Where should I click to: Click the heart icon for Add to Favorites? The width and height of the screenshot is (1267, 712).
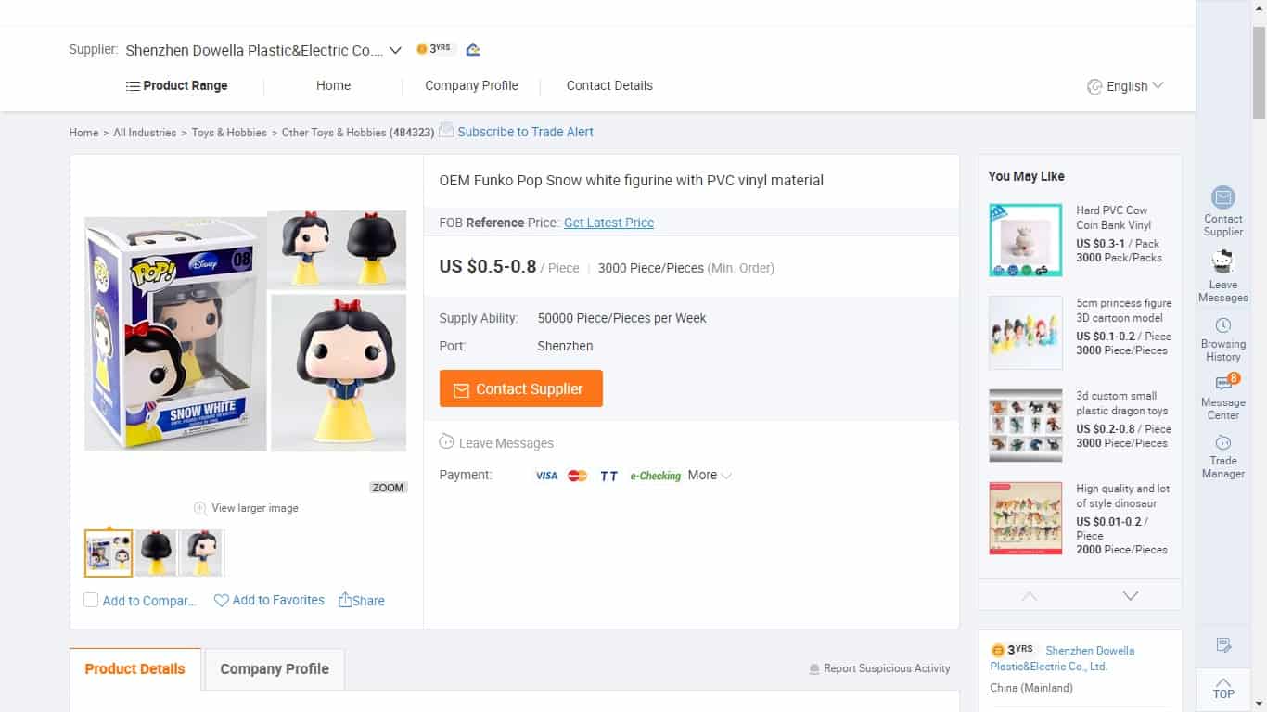pyautogui.click(x=221, y=601)
